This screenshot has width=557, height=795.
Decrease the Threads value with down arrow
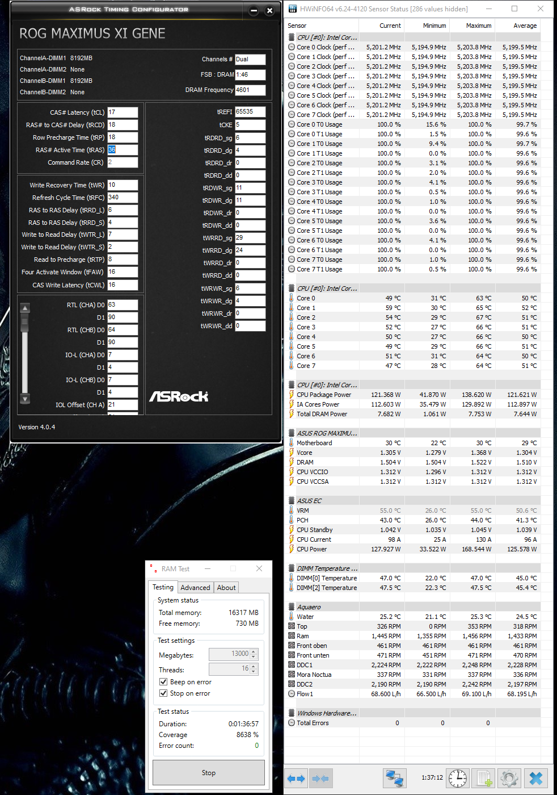(254, 672)
